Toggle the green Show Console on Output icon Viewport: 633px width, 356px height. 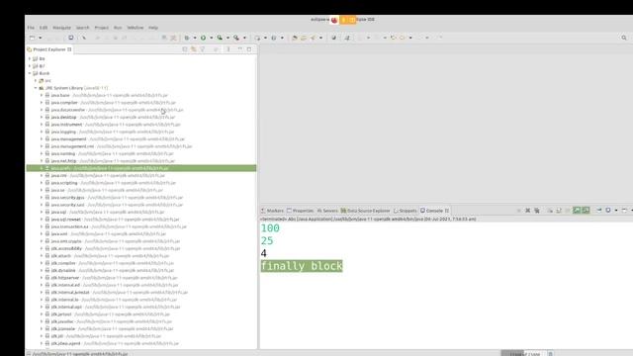click(x=577, y=211)
